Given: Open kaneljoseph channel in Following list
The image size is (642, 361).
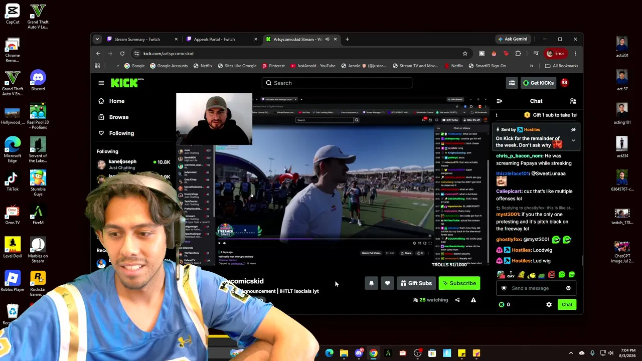Looking at the screenshot, I should [x=133, y=164].
